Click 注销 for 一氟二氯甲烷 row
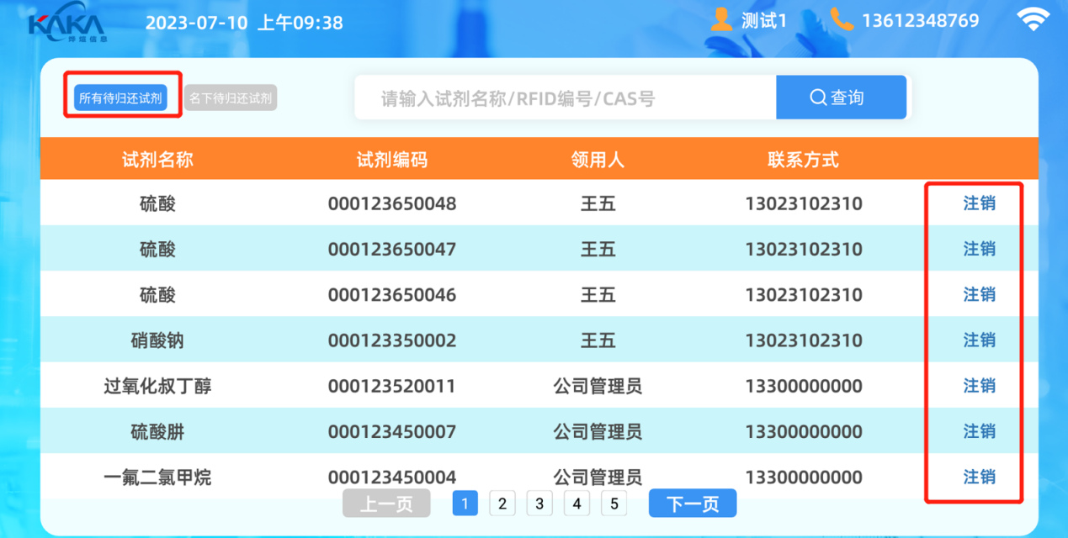The width and height of the screenshot is (1068, 538). click(979, 477)
